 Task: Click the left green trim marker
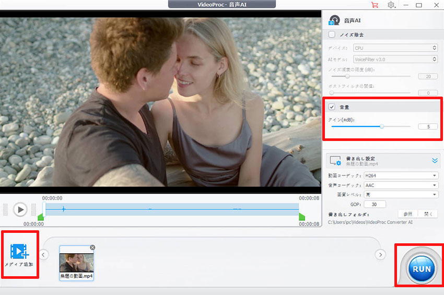point(41,217)
